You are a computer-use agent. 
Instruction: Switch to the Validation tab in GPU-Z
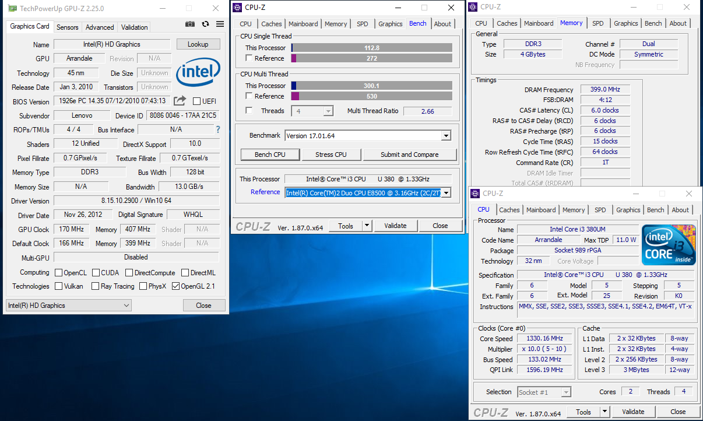click(x=134, y=27)
